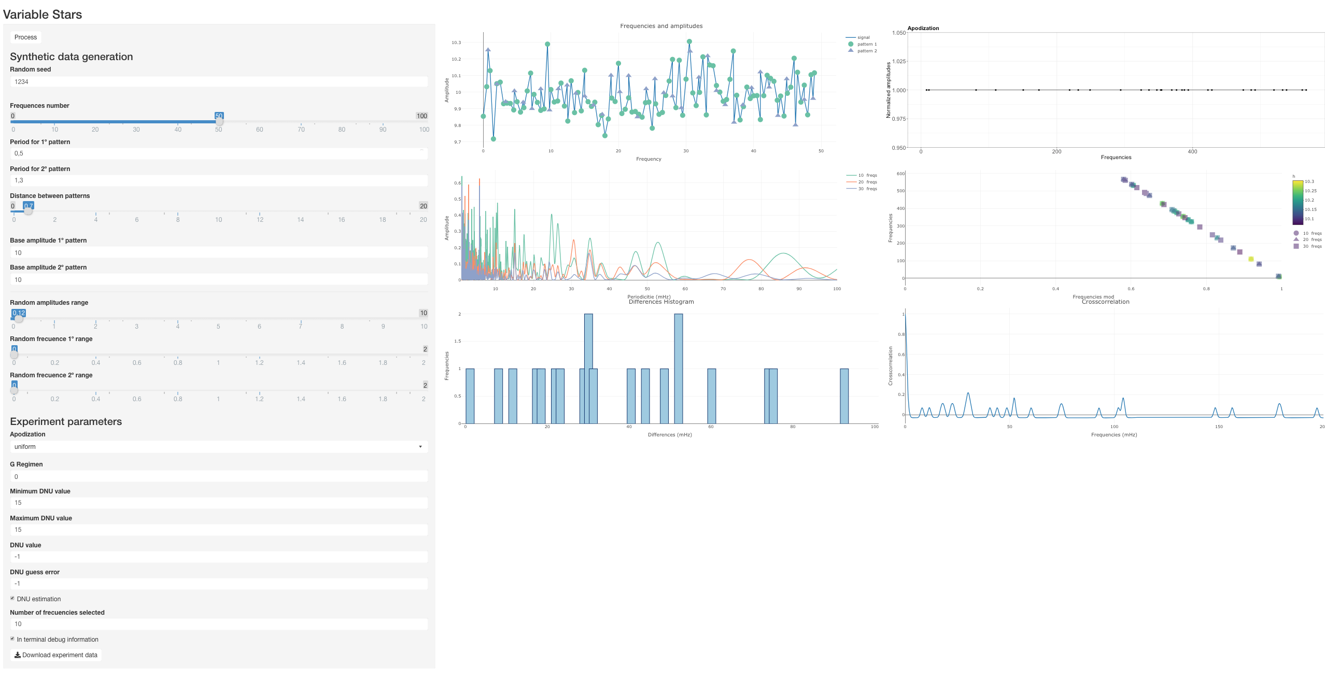The height and width of the screenshot is (680, 1325).
Task: Click the '30 freqs' square marker in the scatter legend
Action: click(1296, 246)
